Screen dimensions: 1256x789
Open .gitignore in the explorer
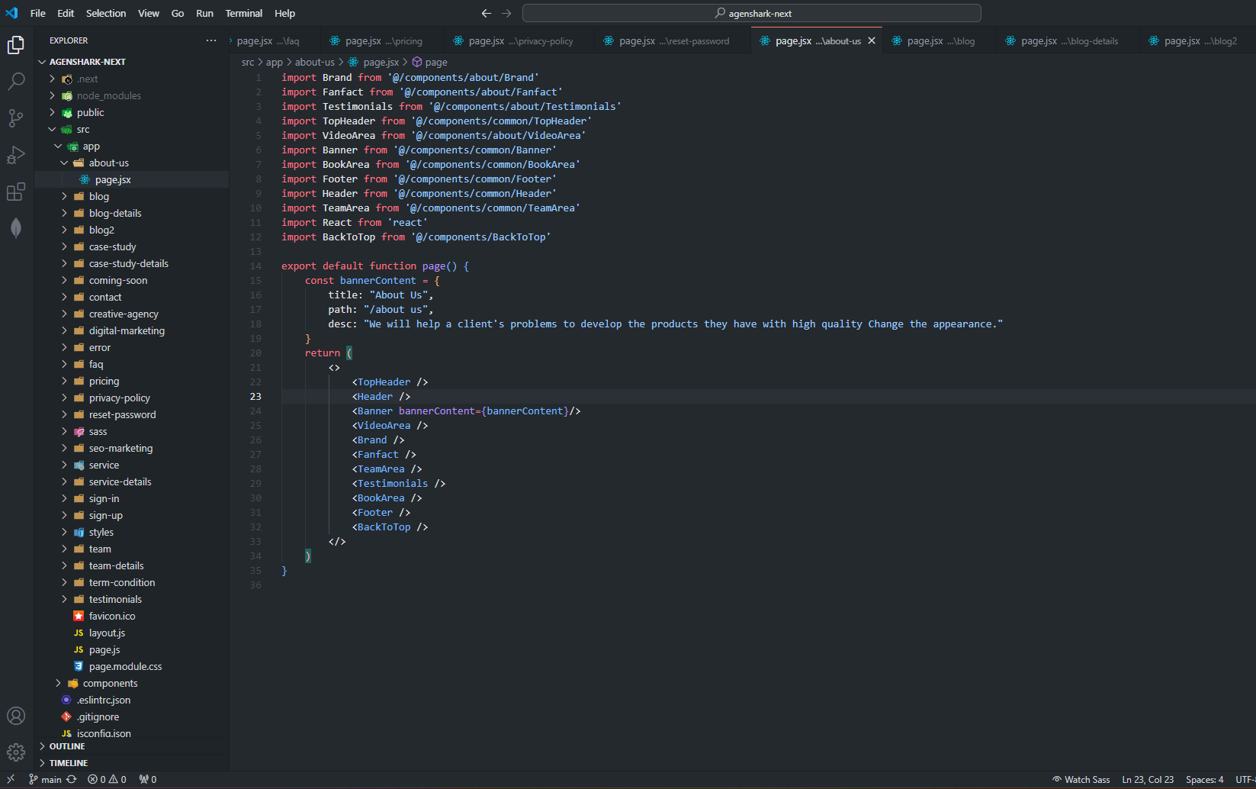tap(98, 717)
